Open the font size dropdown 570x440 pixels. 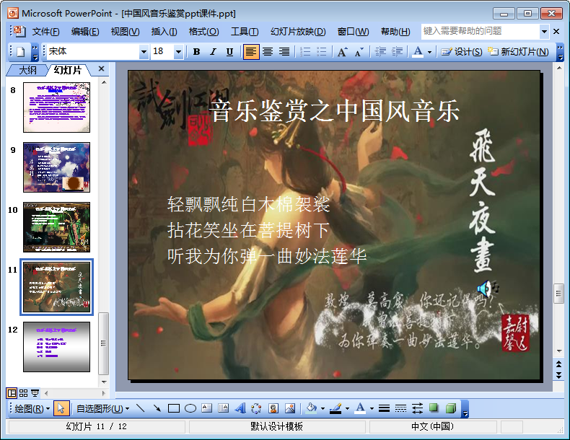tap(178, 52)
